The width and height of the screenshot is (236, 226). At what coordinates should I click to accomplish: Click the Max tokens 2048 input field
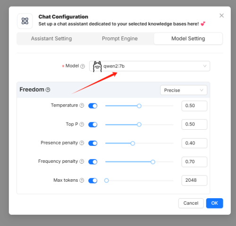(194, 180)
